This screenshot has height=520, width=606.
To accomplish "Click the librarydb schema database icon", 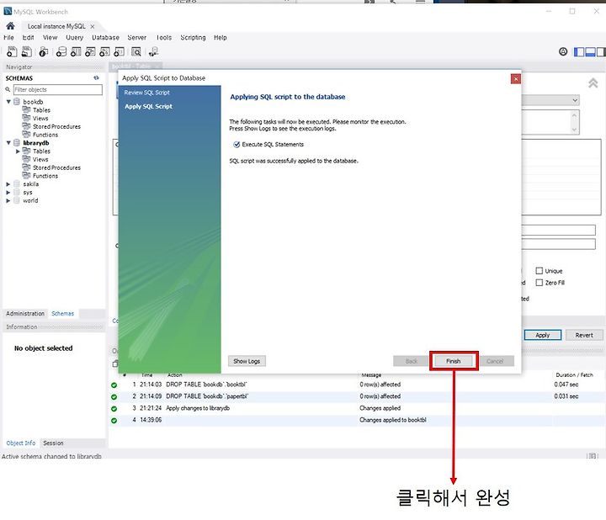I will (x=17, y=142).
